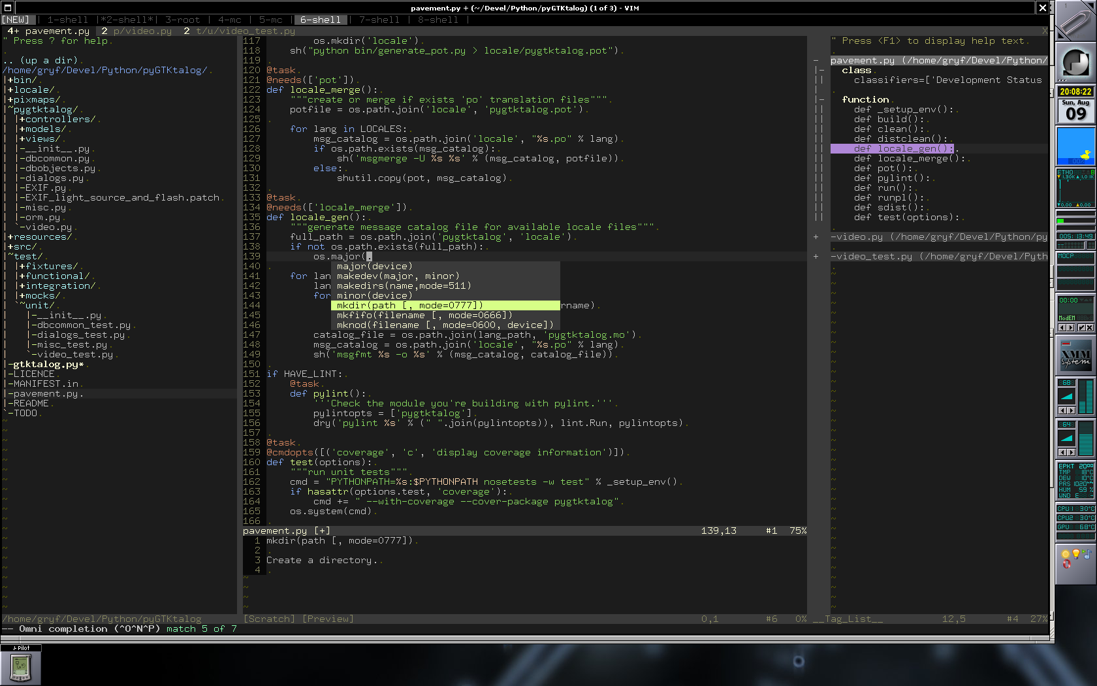Click the XMMS system dock applet
The image size is (1097, 686).
(1075, 355)
